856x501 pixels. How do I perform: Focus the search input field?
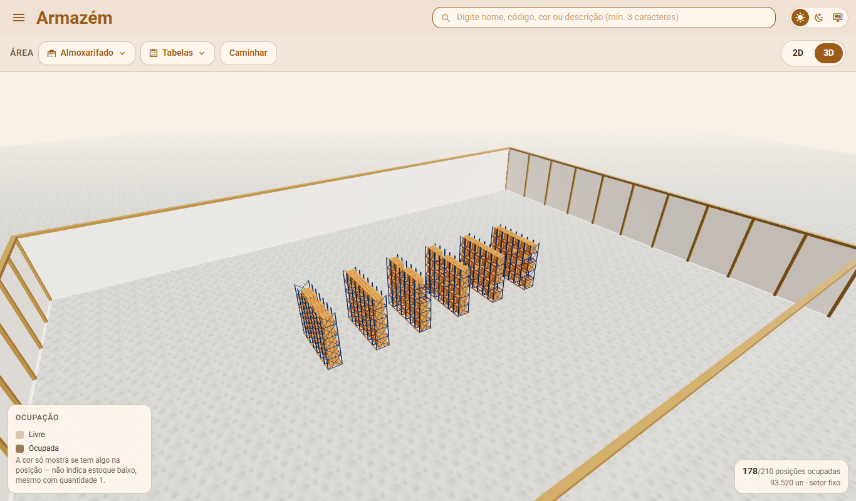pyautogui.click(x=604, y=18)
